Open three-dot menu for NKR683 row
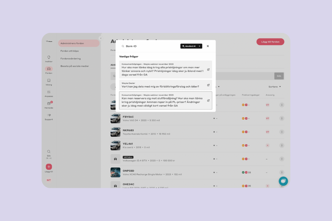This screenshot has width=332, height=221. [282, 132]
